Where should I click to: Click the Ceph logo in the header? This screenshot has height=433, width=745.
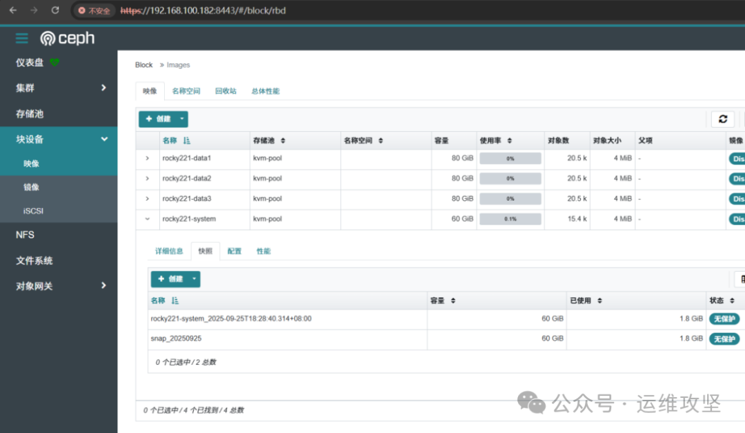coord(68,39)
